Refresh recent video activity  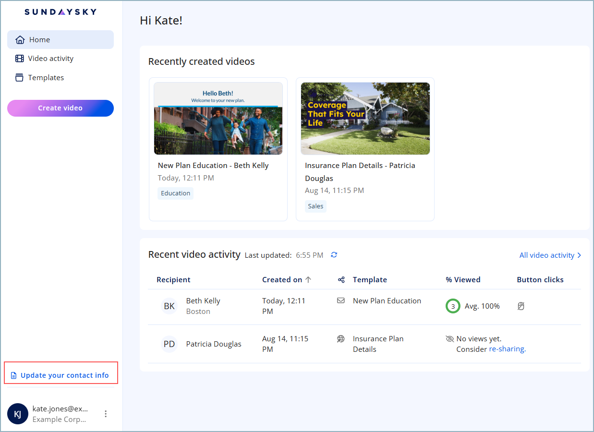pyautogui.click(x=334, y=255)
